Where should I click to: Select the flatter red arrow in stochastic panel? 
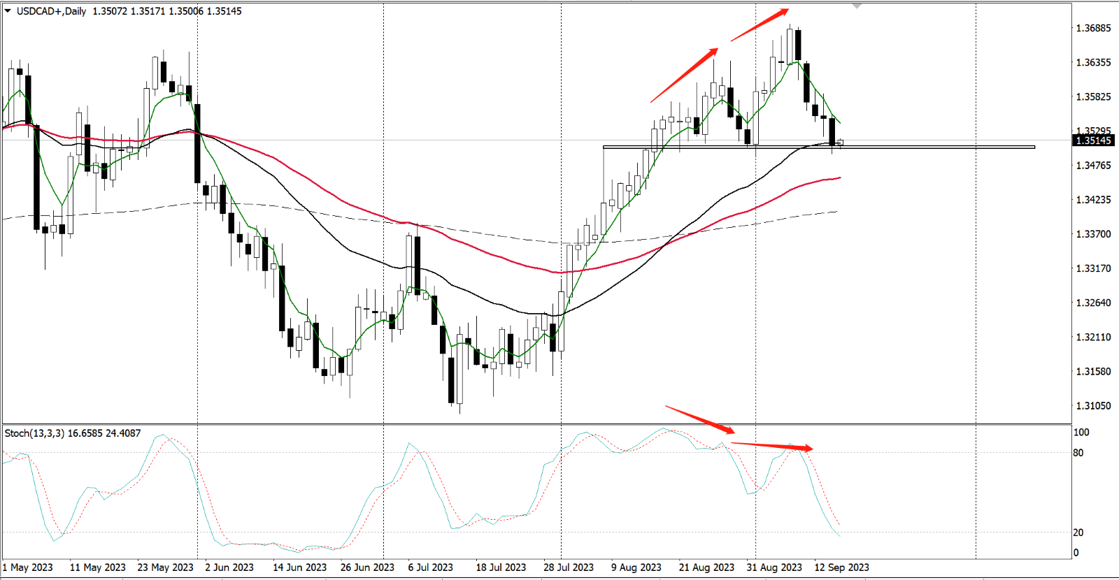[772, 446]
